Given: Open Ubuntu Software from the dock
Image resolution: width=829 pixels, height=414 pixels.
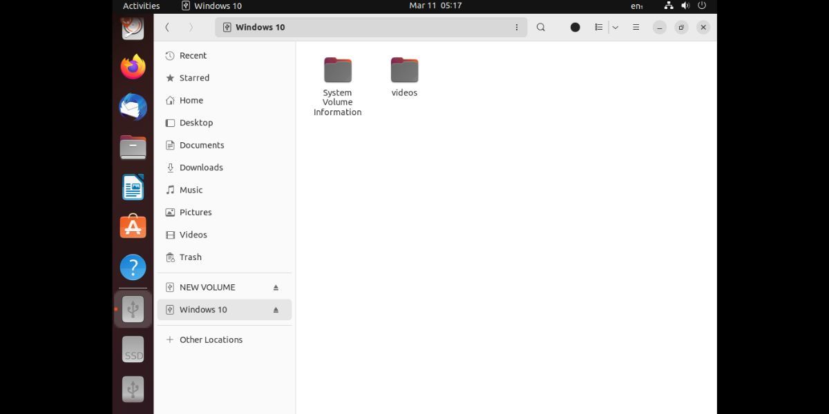Looking at the screenshot, I should [133, 227].
